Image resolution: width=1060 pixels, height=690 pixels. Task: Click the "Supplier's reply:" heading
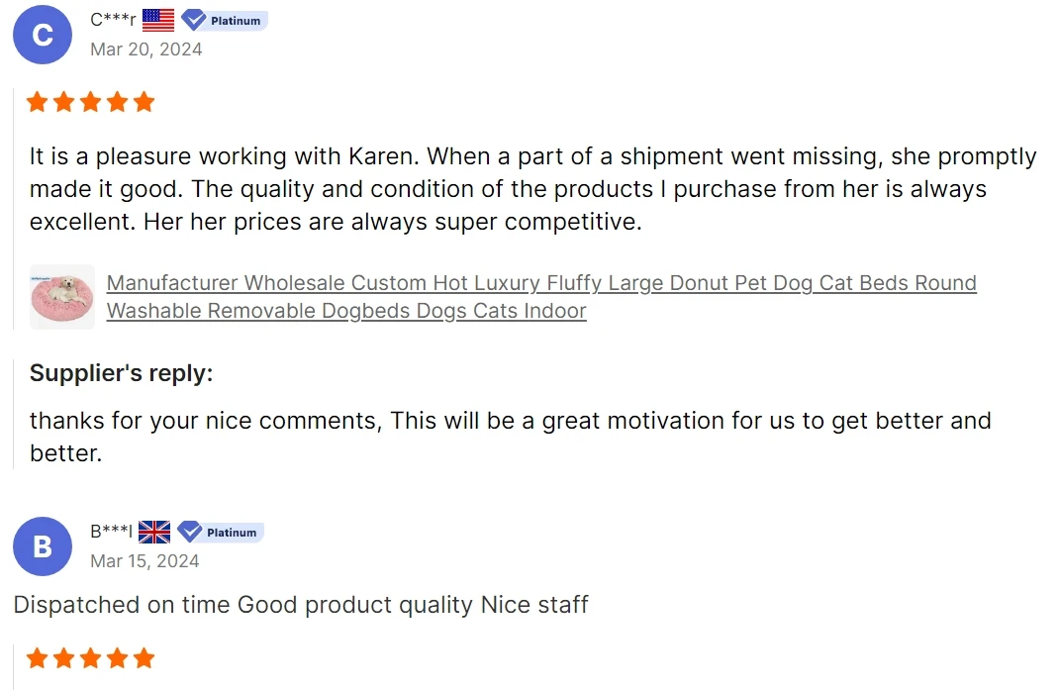[x=121, y=373]
